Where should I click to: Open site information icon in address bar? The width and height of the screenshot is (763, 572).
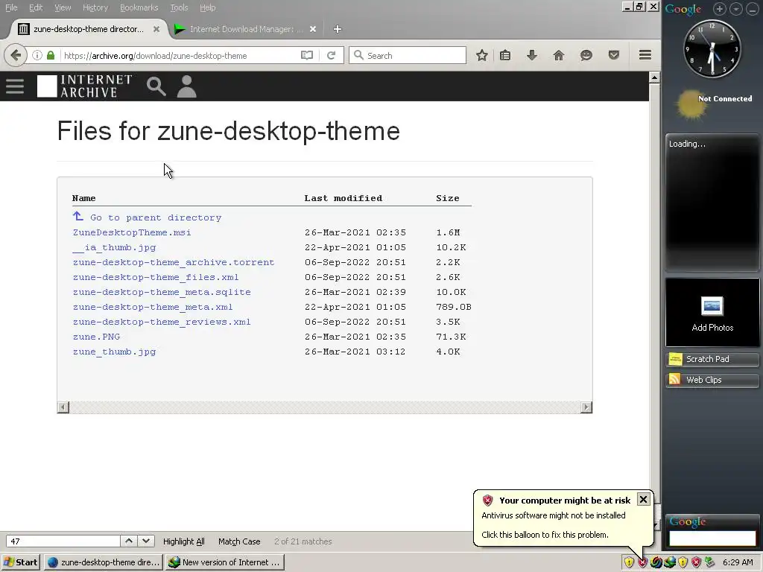click(37, 55)
